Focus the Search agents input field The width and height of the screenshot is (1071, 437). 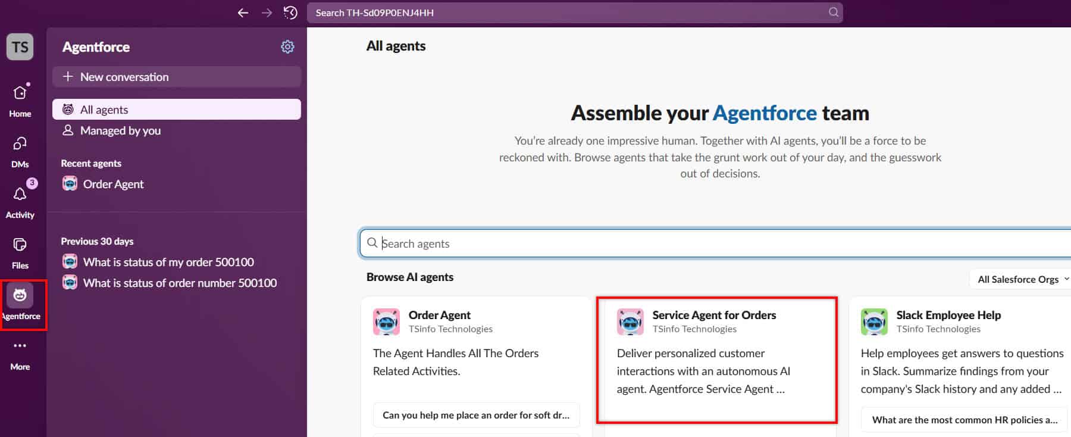715,243
